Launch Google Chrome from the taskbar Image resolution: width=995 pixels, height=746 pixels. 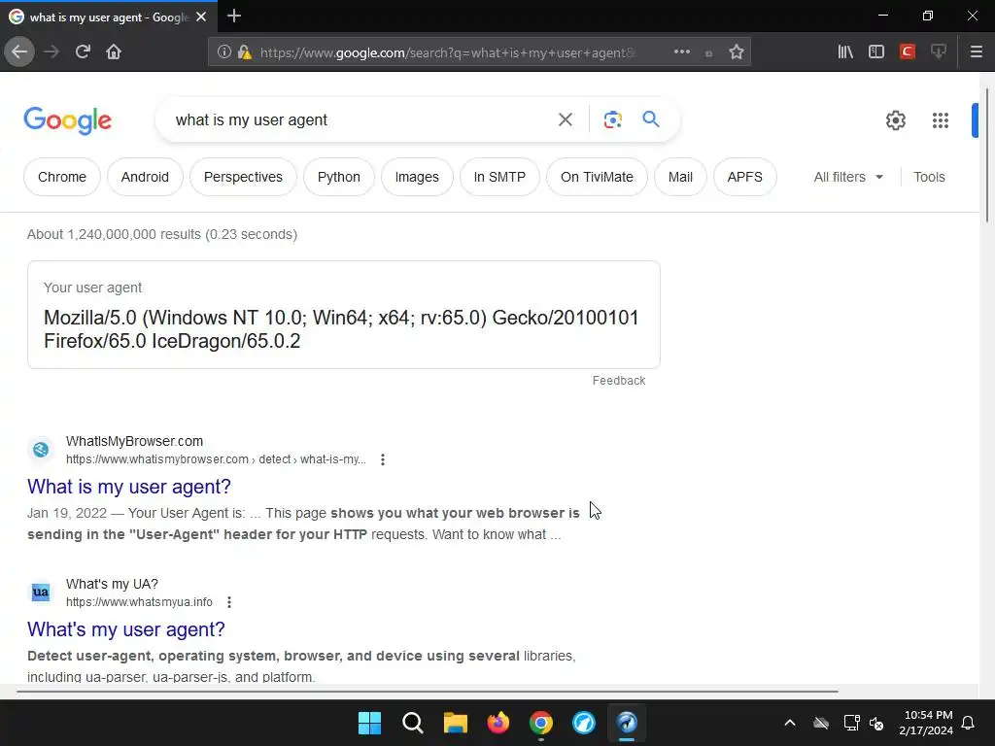(x=541, y=723)
